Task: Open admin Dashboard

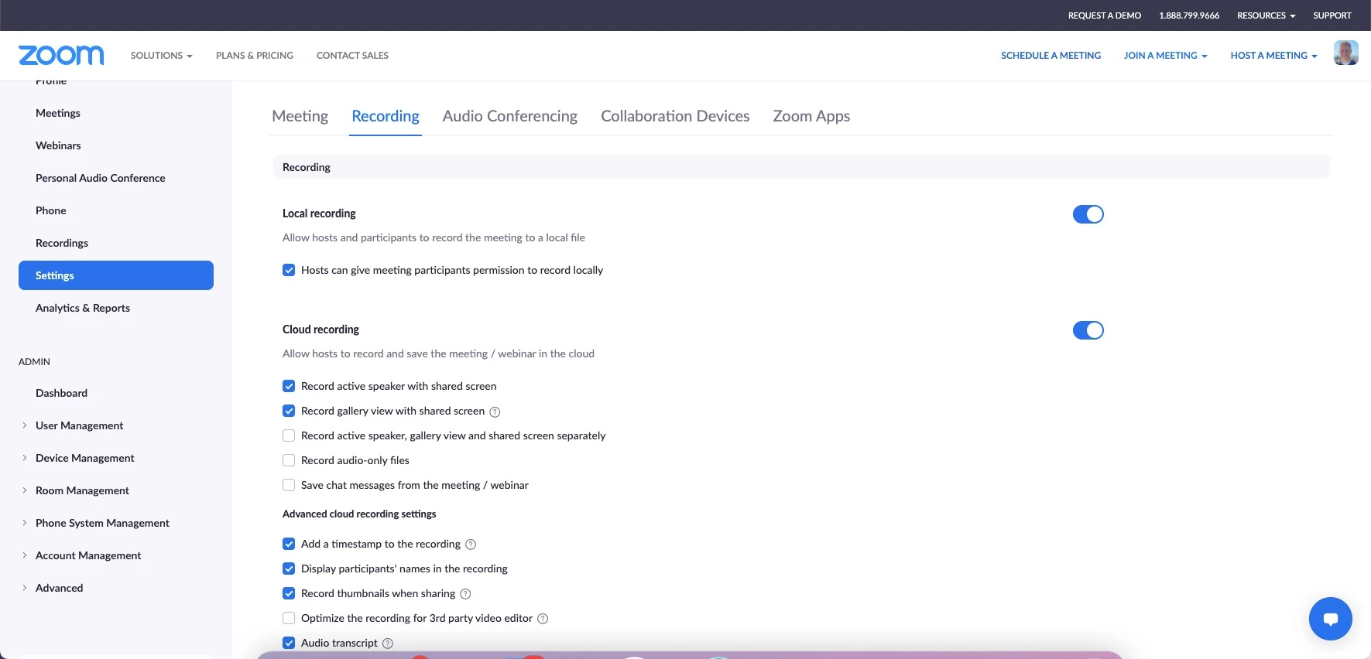Action: pyautogui.click(x=61, y=393)
